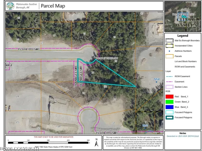Click the 'Lot and Block Numbers' legend entry
The height and width of the screenshot is (151, 202).
click(x=186, y=61)
